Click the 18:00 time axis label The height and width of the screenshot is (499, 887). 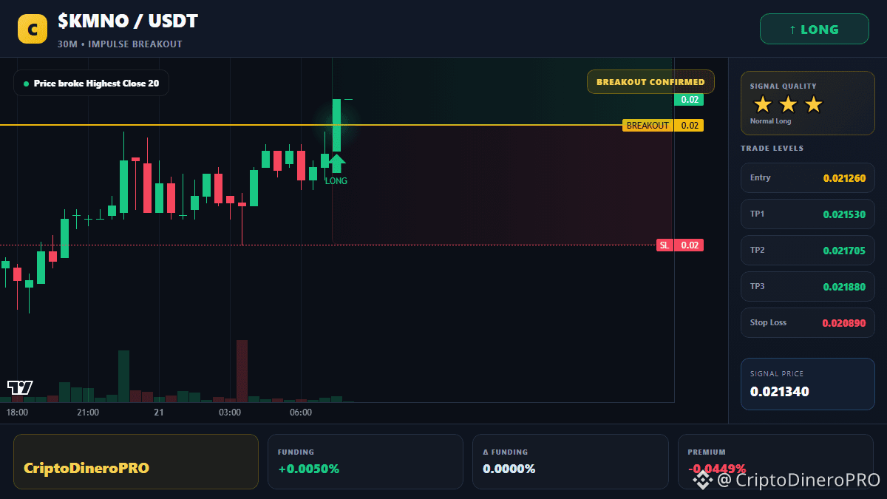pos(17,413)
